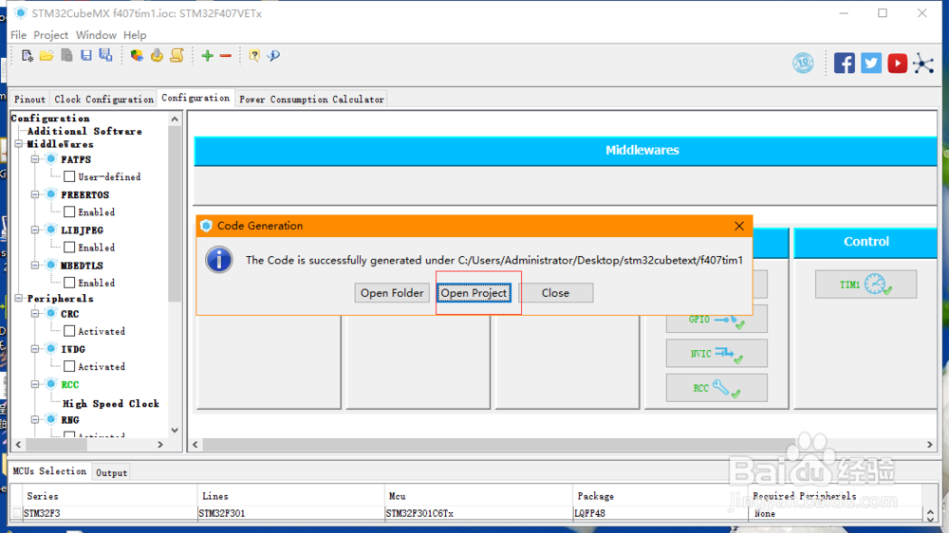Viewport: 949px width, 533px height.
Task: Click the round anniversary badge icon
Action: [803, 63]
